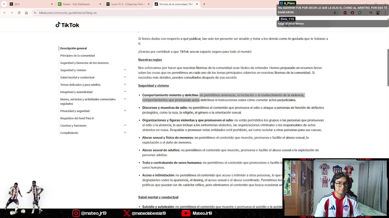
Task: Open Cumplimiento sidebar item
Action: [69, 133]
